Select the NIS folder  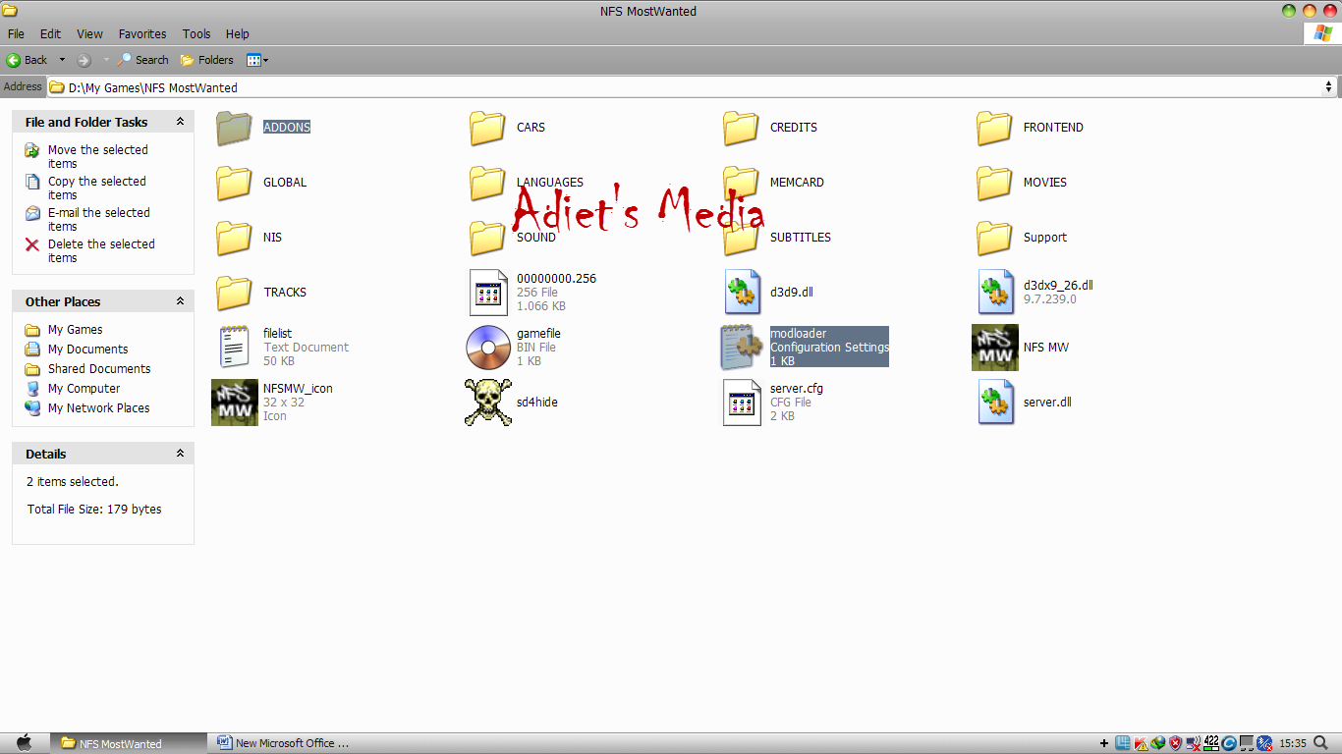pos(249,238)
